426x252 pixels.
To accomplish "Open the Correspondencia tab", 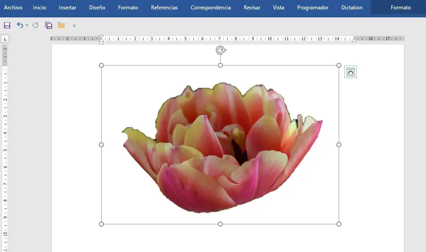I will (211, 8).
